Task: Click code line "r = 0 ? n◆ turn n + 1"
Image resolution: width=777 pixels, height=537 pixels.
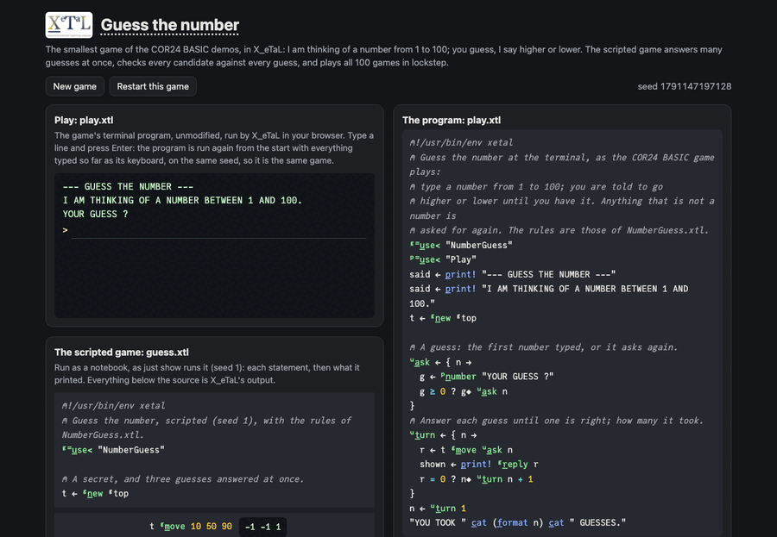Action: coord(477,479)
